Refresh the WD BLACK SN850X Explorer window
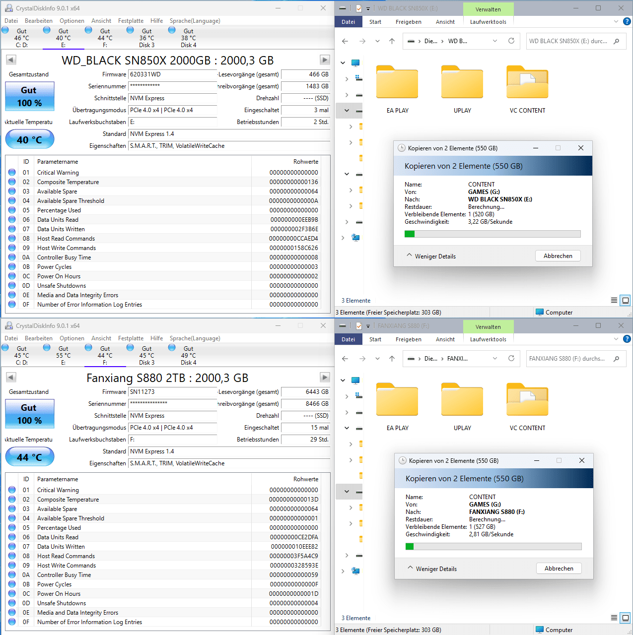 [511, 41]
